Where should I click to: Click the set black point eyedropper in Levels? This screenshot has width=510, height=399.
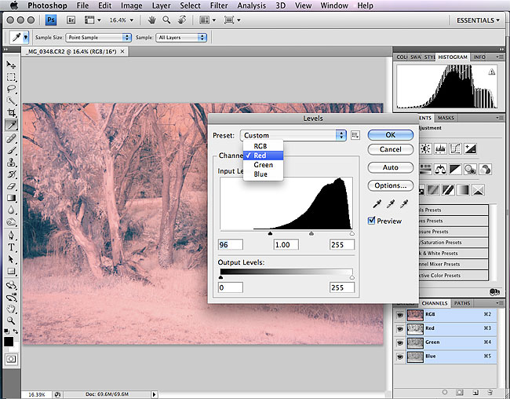pyautogui.click(x=378, y=203)
